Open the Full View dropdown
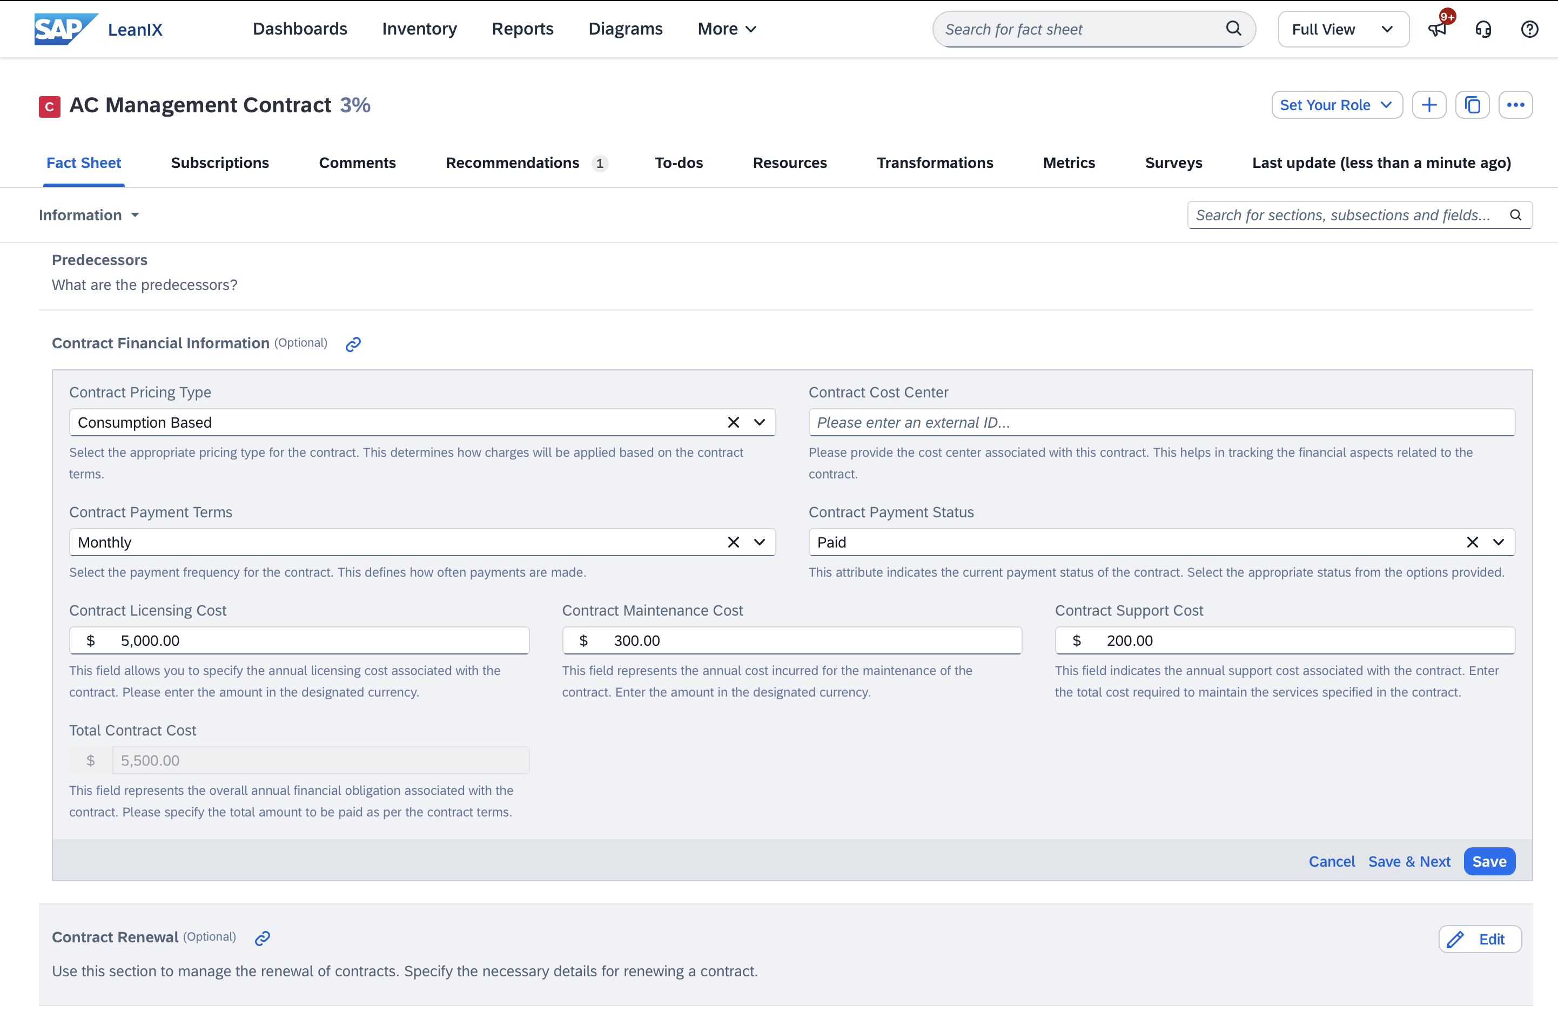 click(1344, 30)
